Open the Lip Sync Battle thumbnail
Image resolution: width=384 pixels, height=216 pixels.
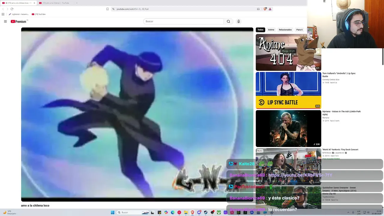pos(288,90)
